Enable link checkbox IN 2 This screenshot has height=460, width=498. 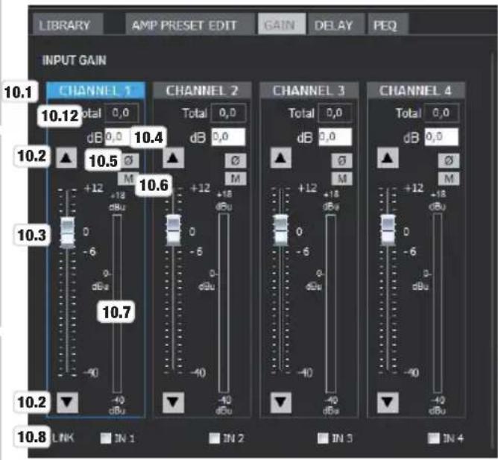click(x=215, y=438)
